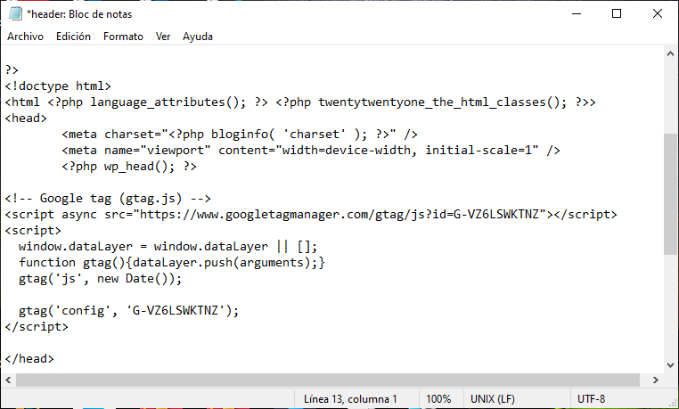Click the UTF-8 encoding status field
The width and height of the screenshot is (679, 409).
[592, 399]
